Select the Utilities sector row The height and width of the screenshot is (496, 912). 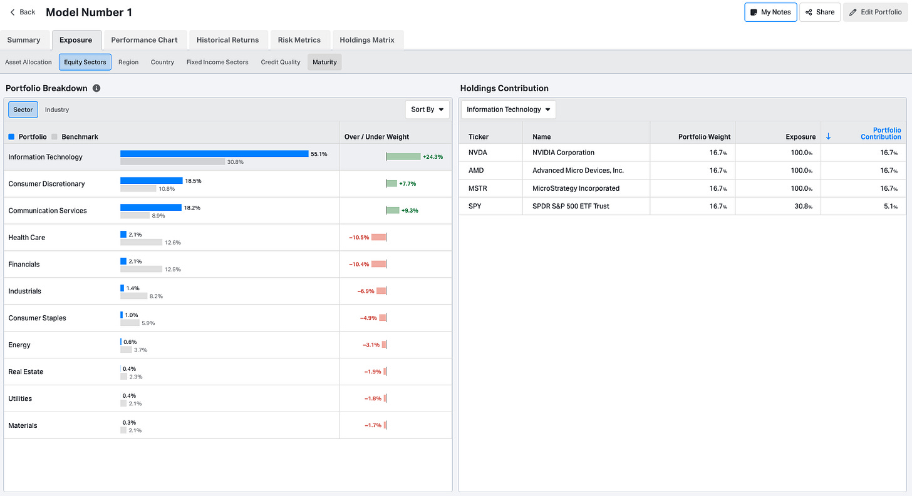pyautogui.click(x=228, y=399)
